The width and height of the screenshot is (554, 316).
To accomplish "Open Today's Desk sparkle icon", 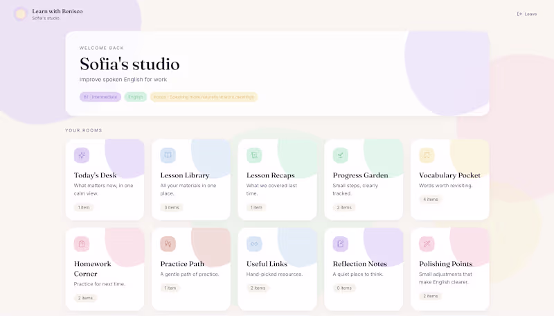I will (x=82, y=155).
